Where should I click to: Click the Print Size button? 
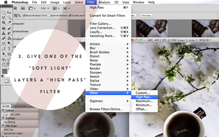pos(146,15)
